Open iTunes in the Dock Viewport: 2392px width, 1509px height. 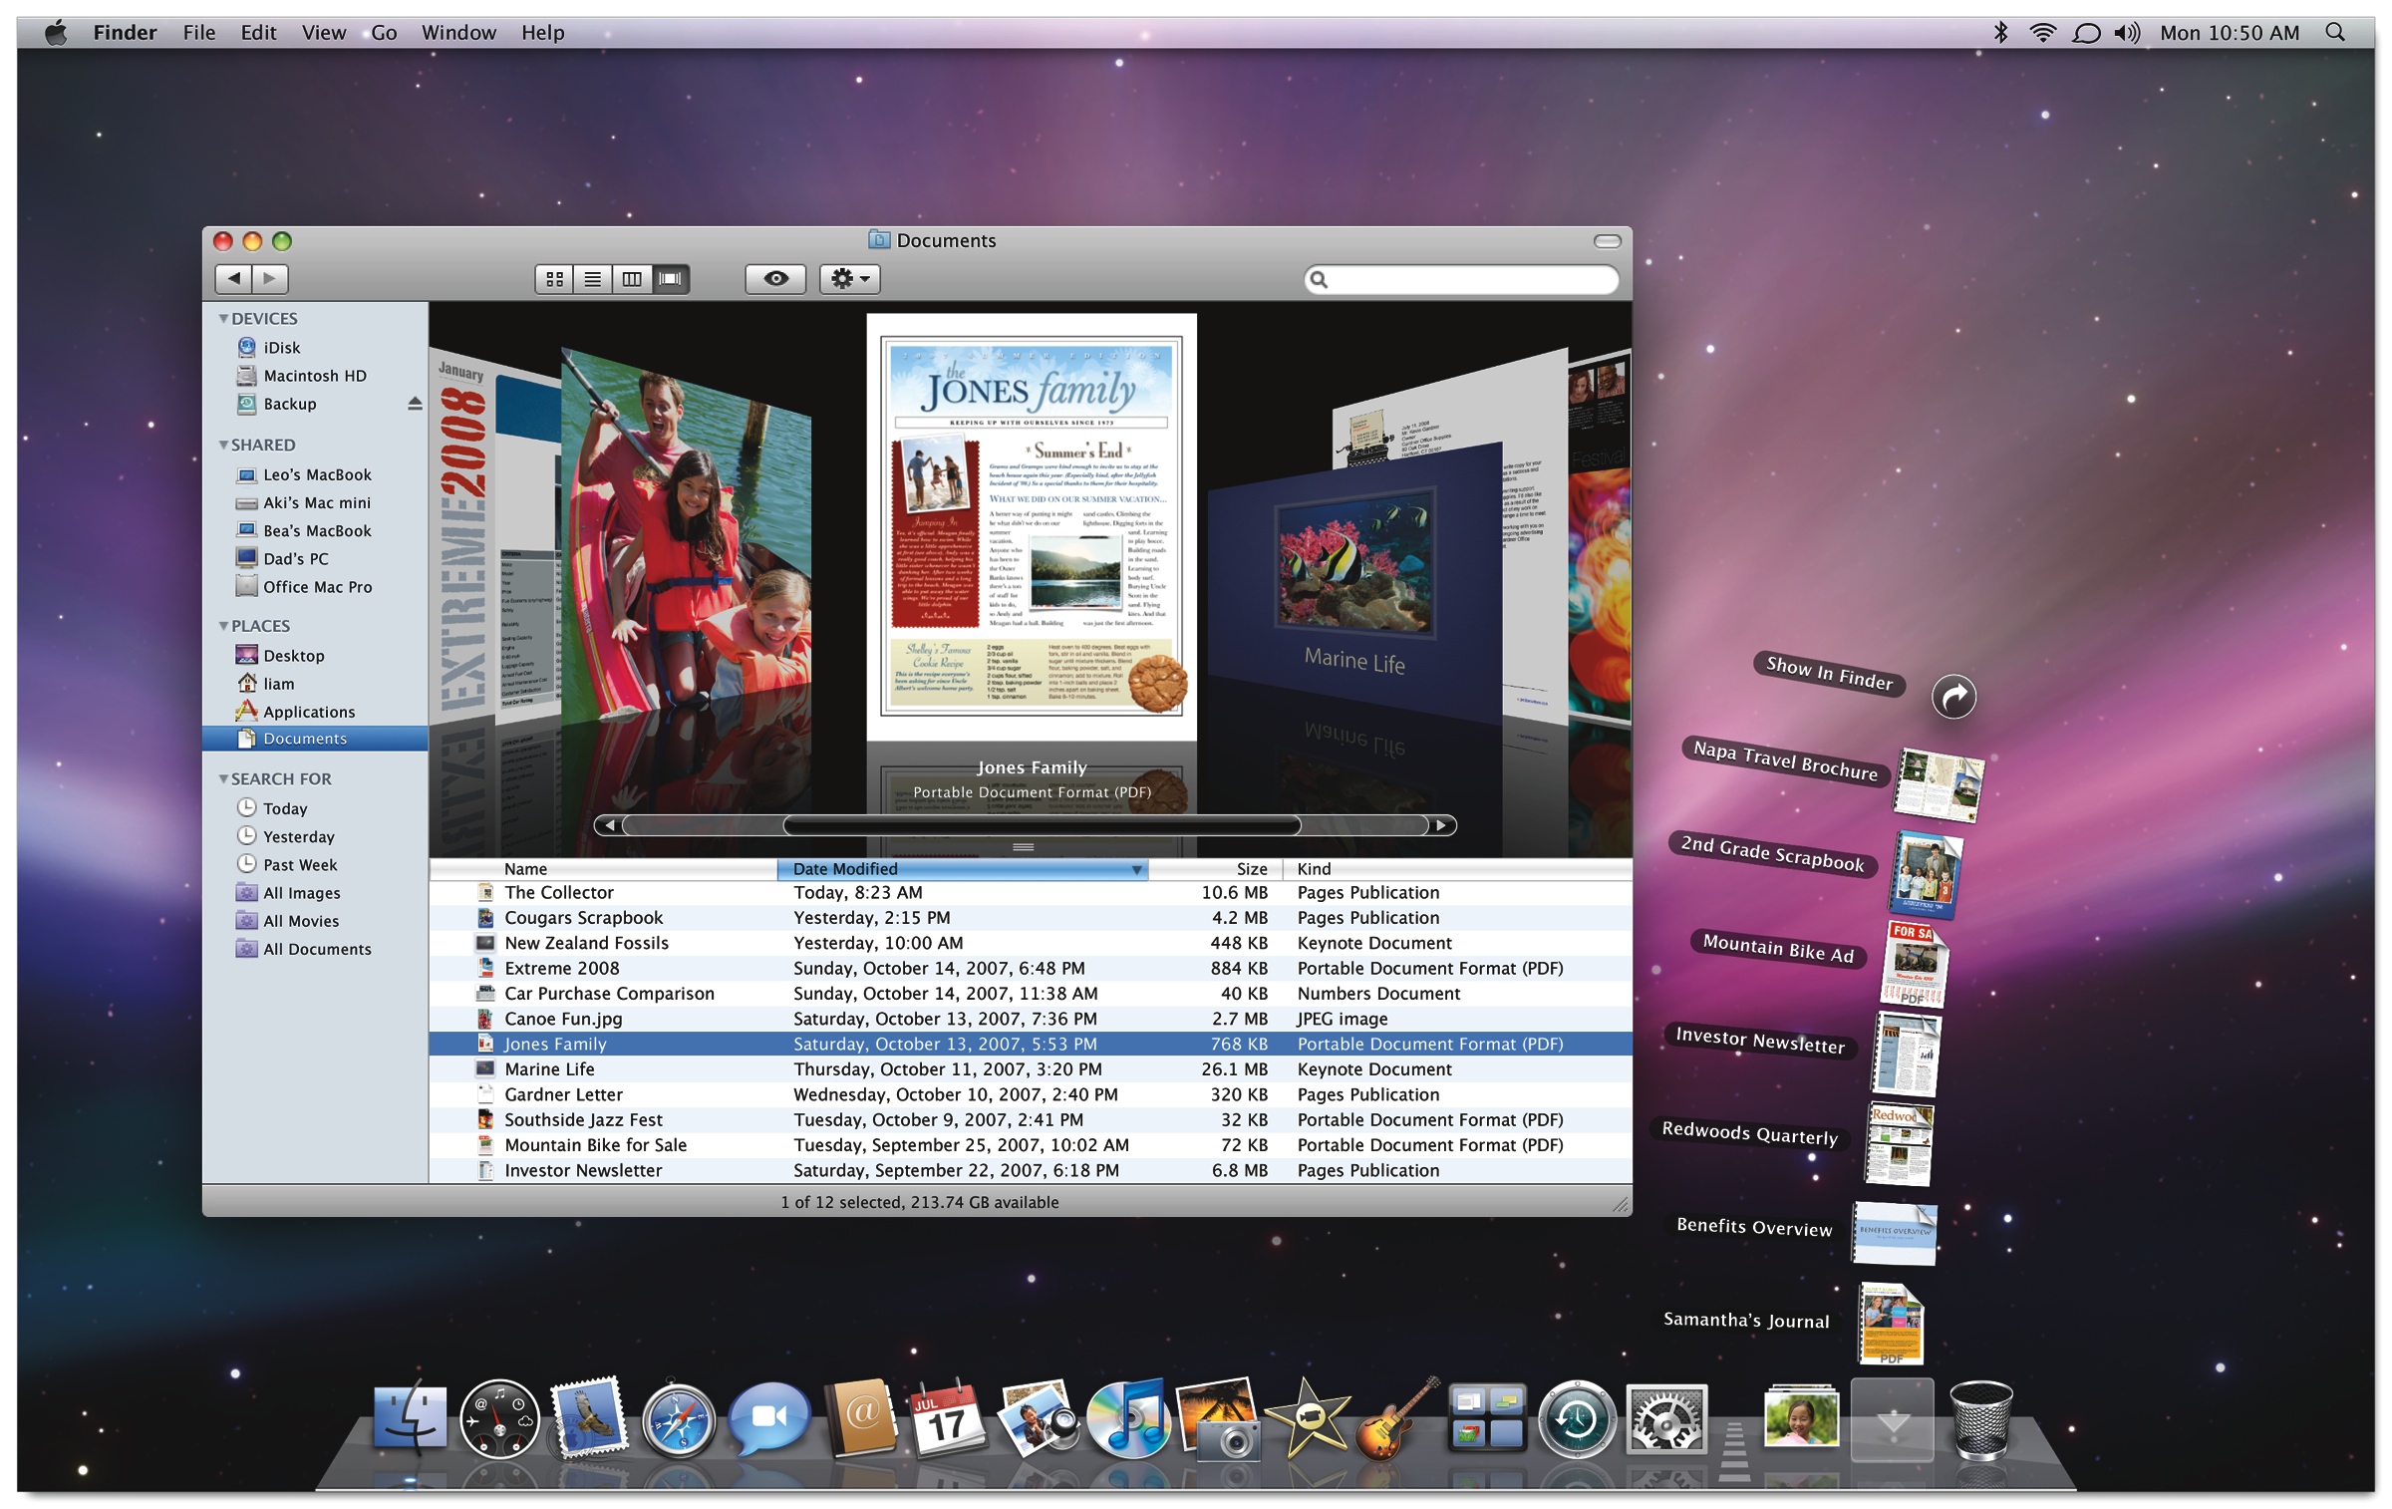[1127, 1420]
